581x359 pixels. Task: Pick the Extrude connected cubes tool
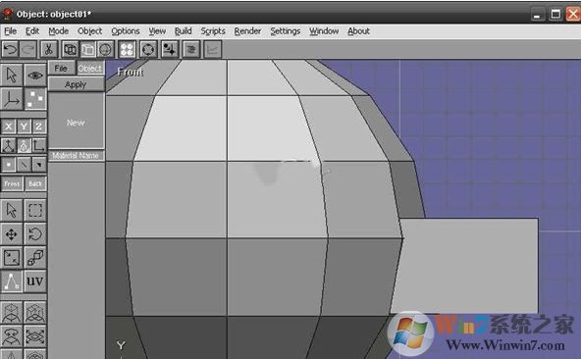(35, 258)
